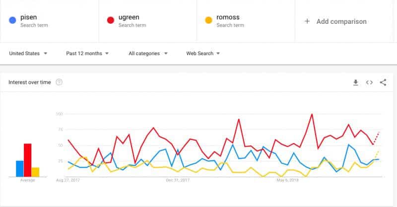
Task: Open the United States region dropdown
Action: pyautogui.click(x=28, y=54)
